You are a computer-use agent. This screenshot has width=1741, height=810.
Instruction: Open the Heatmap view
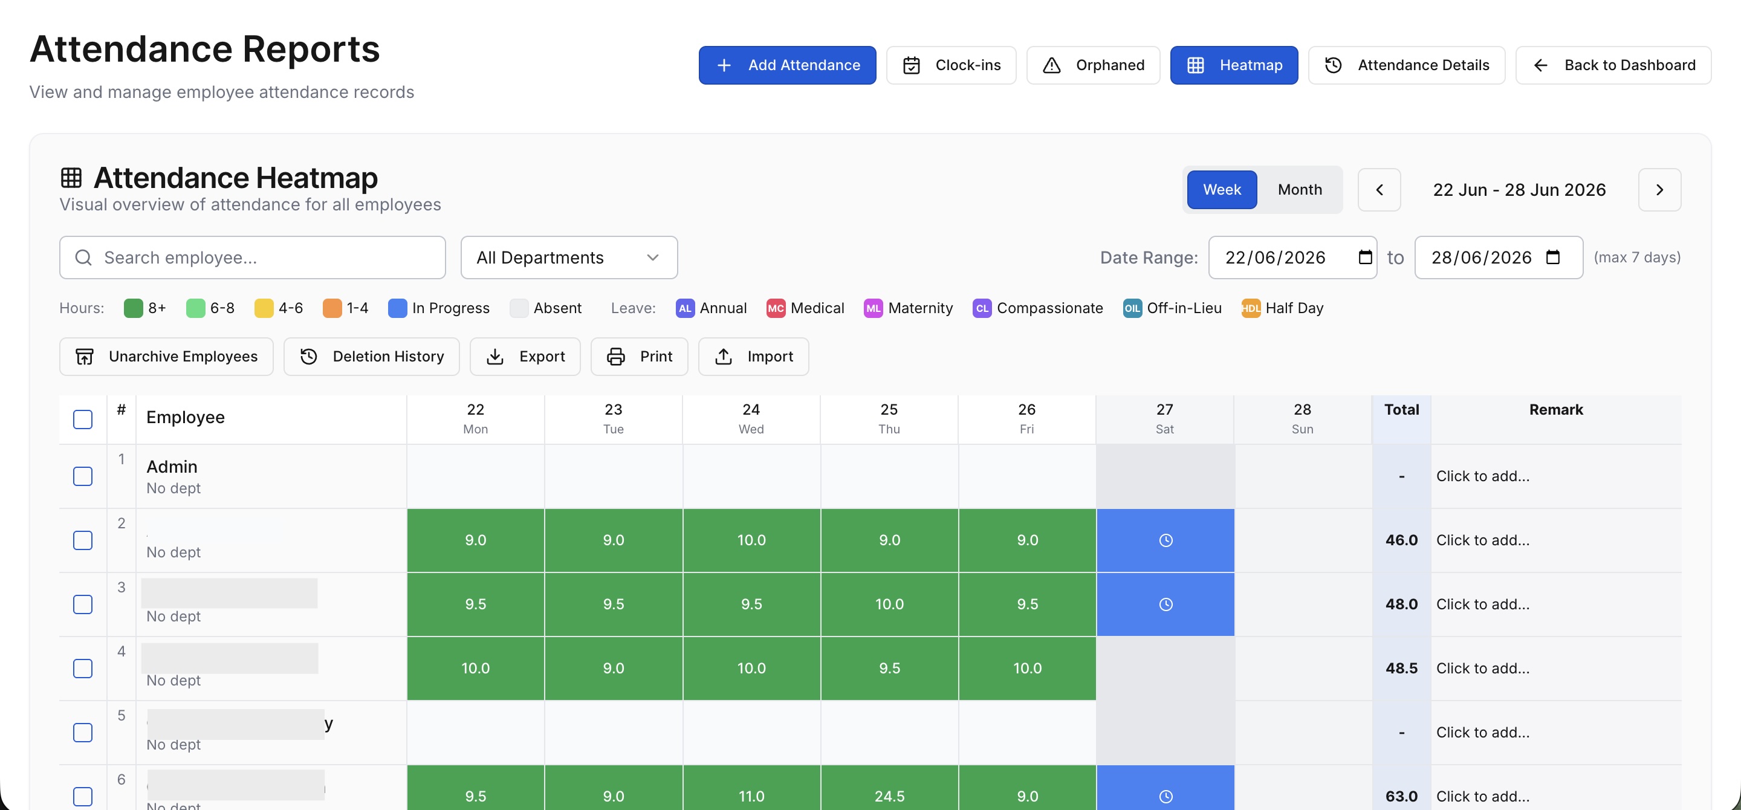(1234, 65)
